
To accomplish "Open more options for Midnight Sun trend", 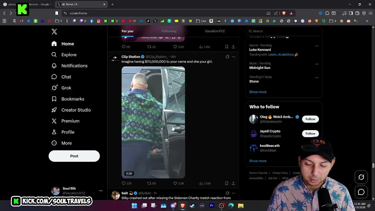I will point(317,64).
